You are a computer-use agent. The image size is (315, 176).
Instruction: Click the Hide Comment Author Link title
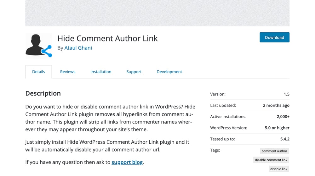[x=107, y=38]
